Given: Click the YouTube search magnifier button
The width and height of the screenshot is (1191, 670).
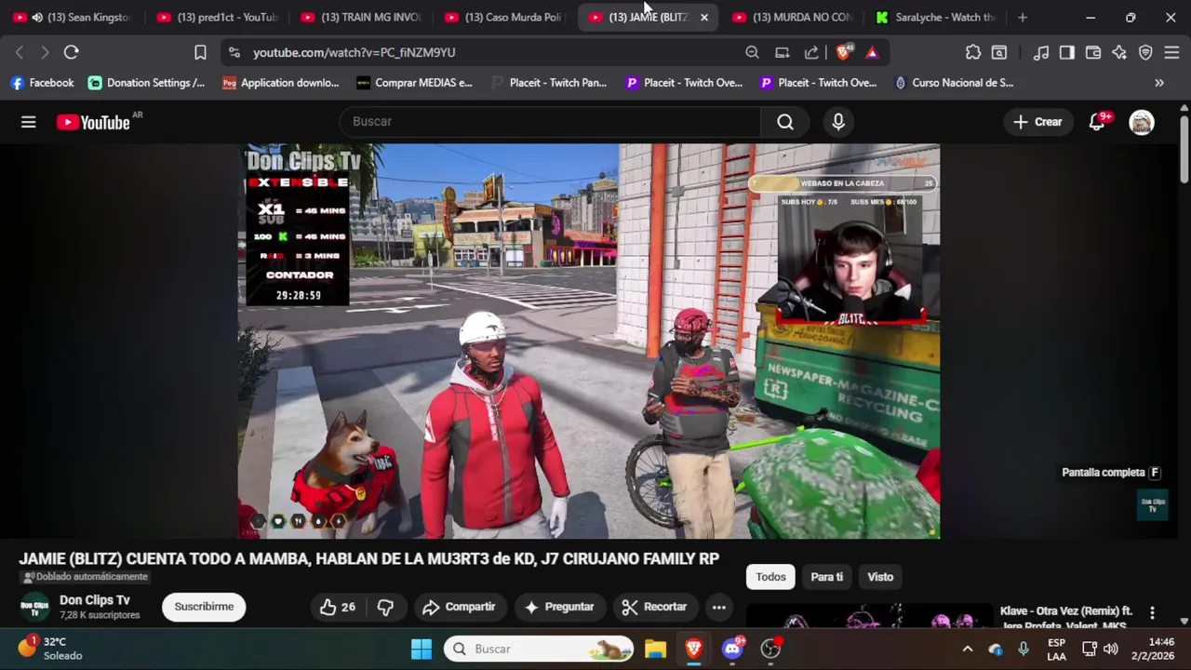Looking at the screenshot, I should pyautogui.click(x=785, y=122).
